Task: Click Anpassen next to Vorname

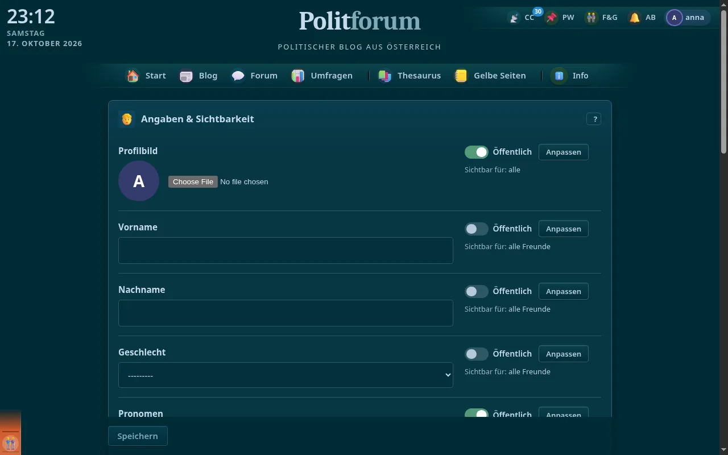Action: (564, 229)
